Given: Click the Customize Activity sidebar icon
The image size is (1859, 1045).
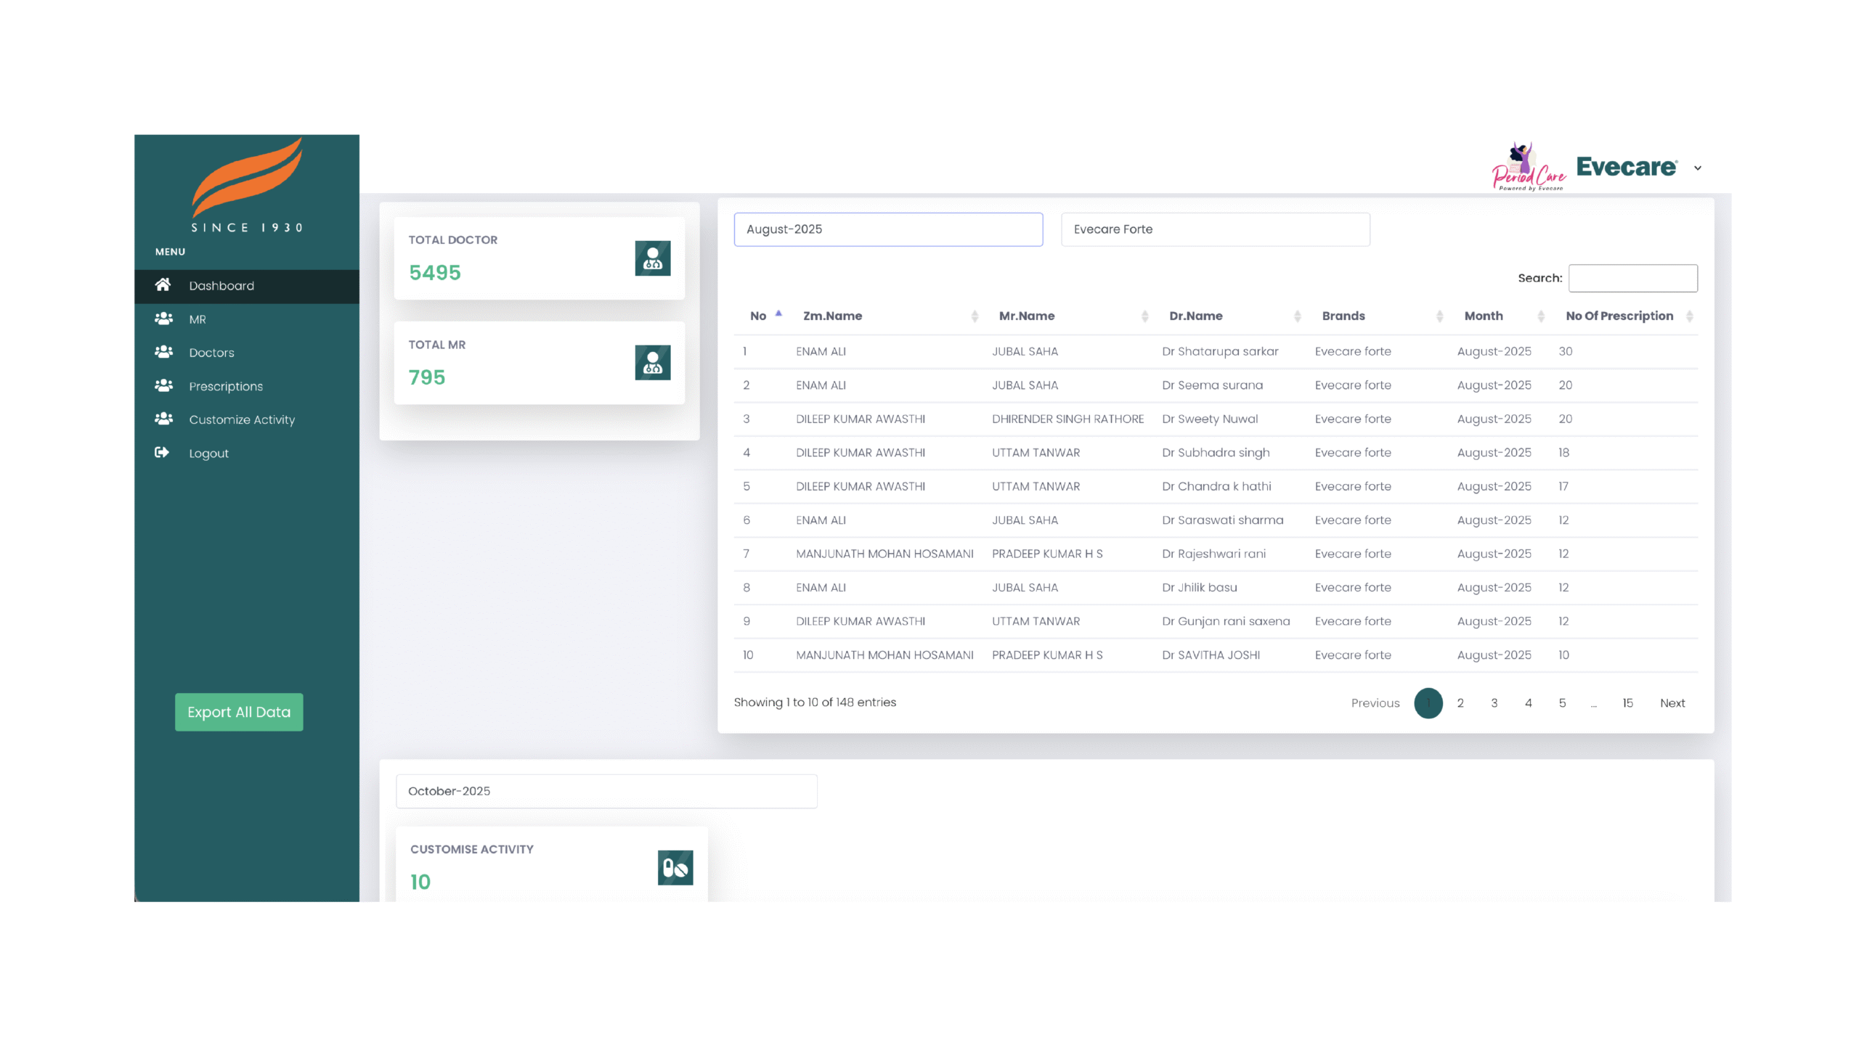Looking at the screenshot, I should 163,419.
